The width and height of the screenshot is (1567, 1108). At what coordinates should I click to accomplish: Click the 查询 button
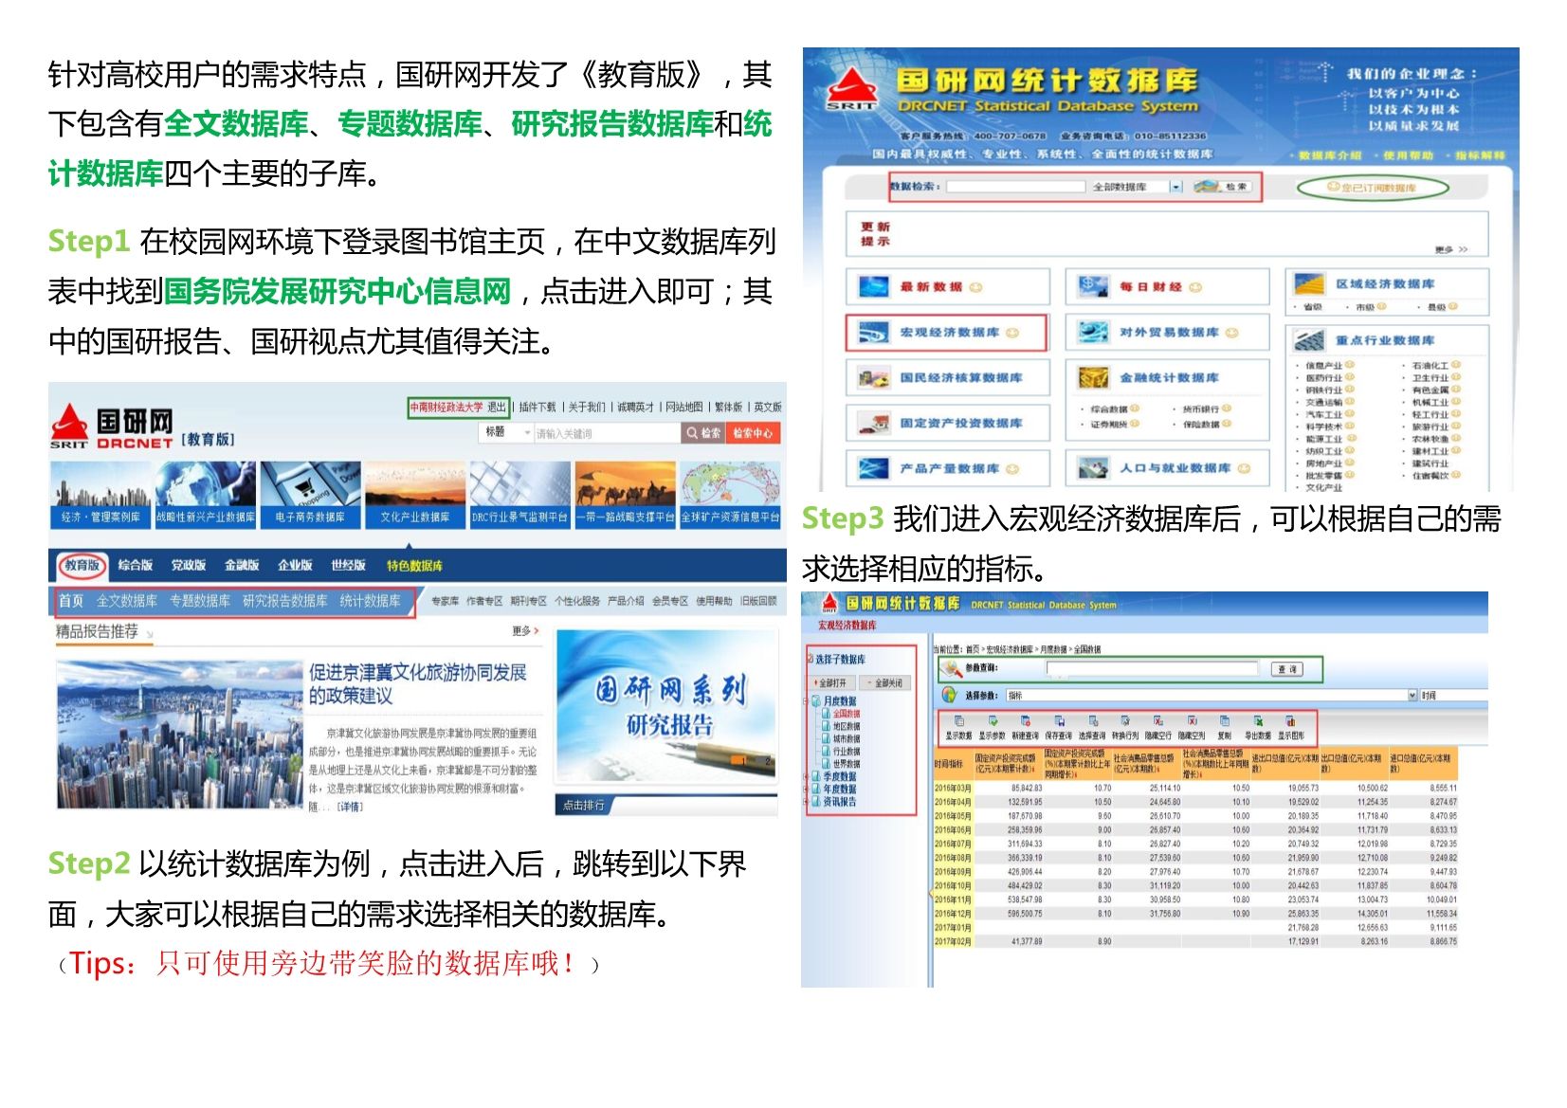pyautogui.click(x=1286, y=669)
